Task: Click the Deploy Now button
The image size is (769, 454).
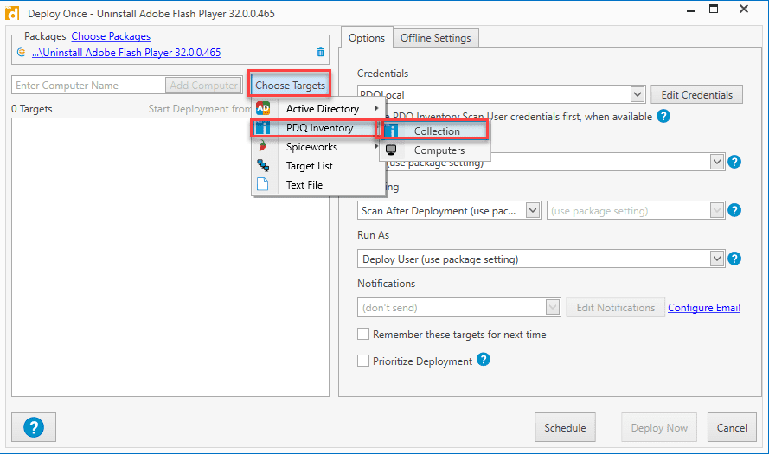Action: point(659,427)
